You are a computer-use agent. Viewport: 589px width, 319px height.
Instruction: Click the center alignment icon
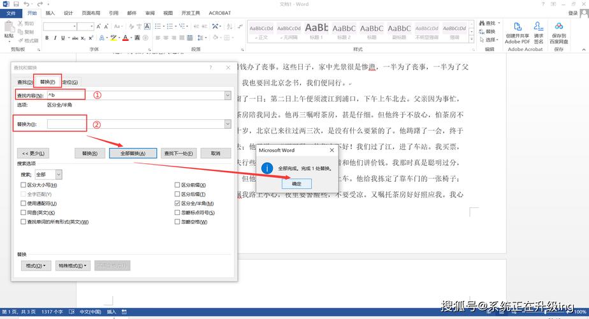tap(166, 38)
